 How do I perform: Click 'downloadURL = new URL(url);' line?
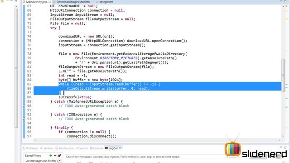pyautogui.click(x=87, y=37)
